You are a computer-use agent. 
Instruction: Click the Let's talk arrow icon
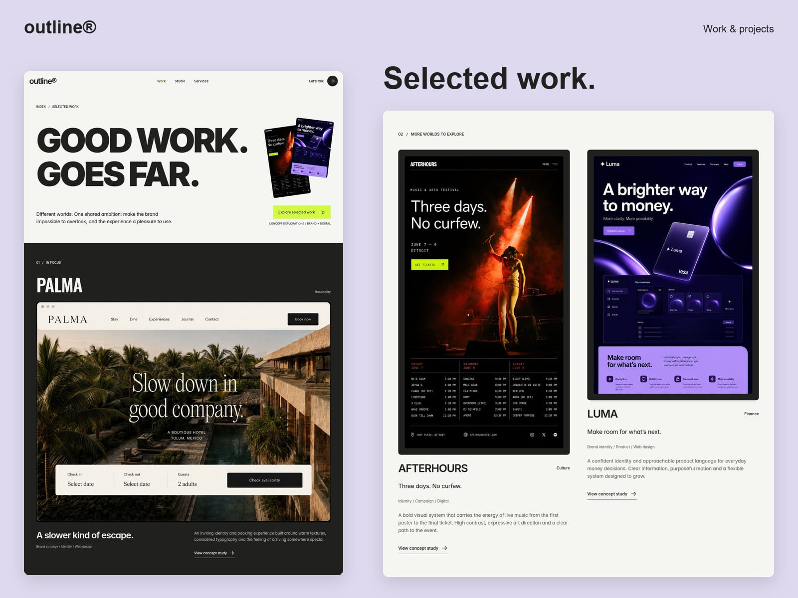pos(332,81)
